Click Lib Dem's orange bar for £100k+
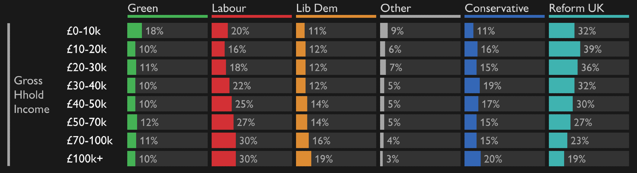The width and height of the screenshot is (637, 173). click(303, 159)
